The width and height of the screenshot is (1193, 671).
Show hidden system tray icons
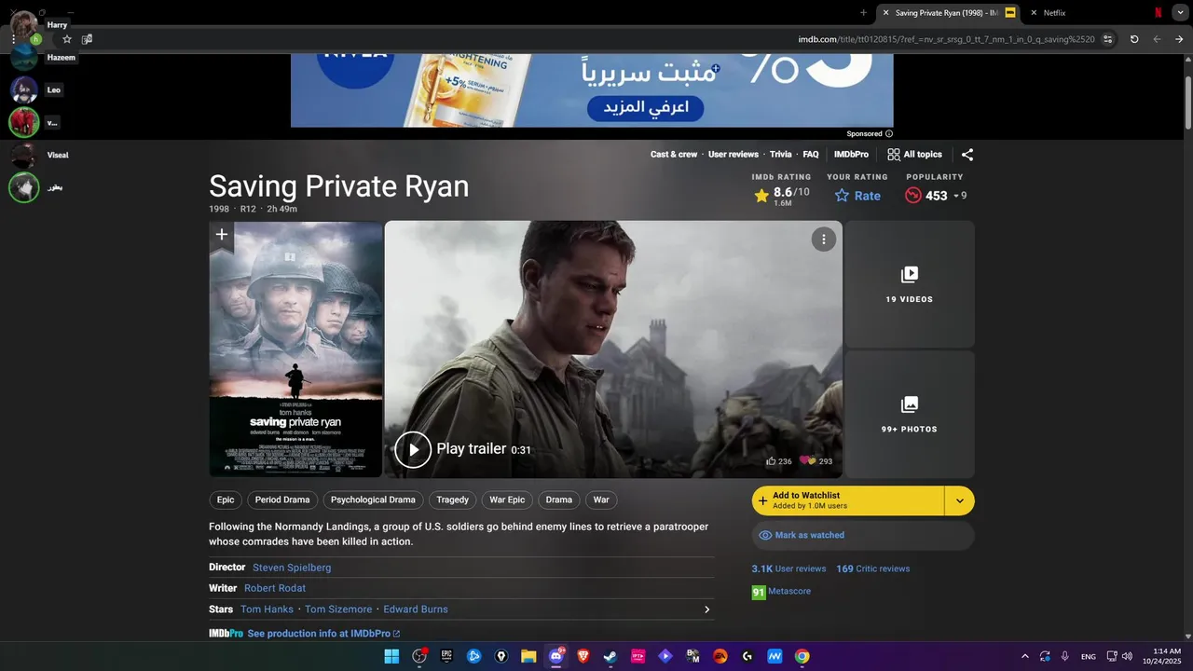(1025, 656)
